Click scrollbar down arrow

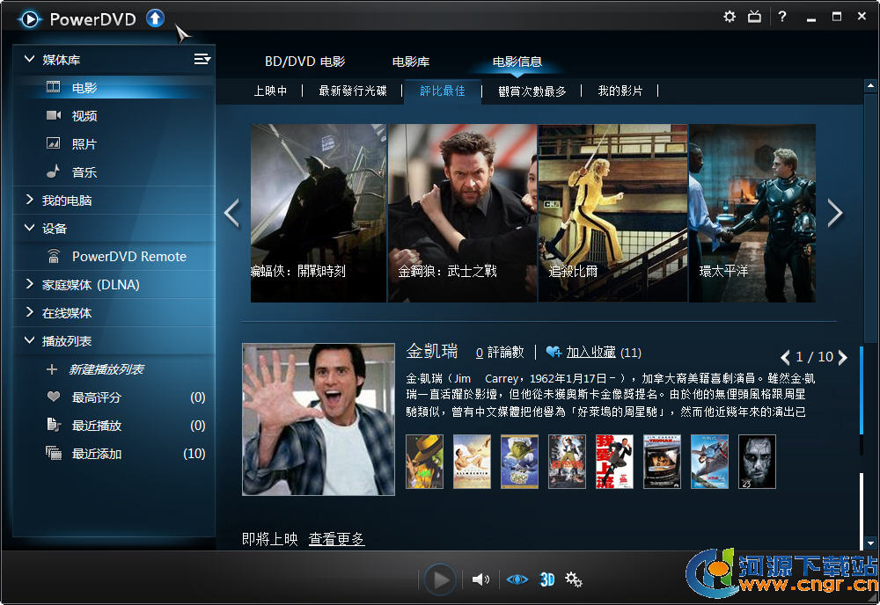click(870, 543)
